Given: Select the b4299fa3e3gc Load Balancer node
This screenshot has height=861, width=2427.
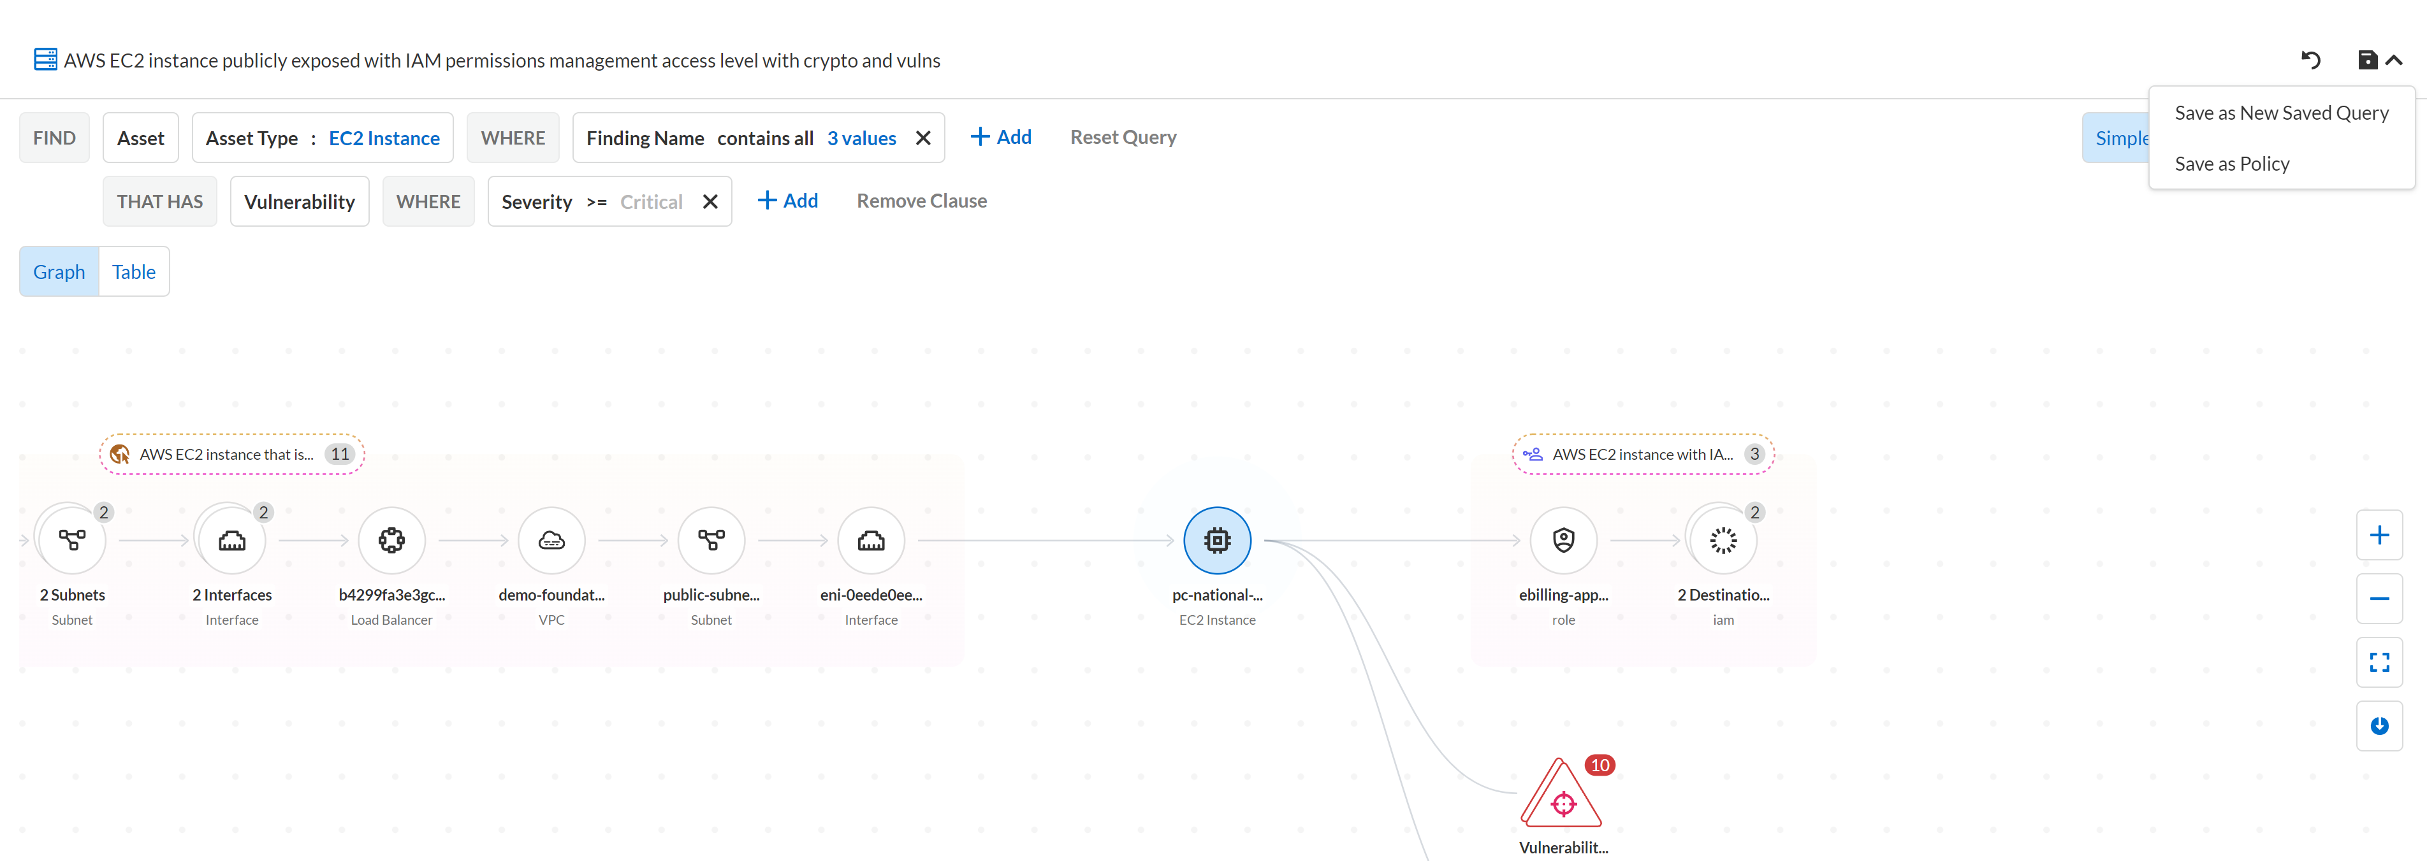Looking at the screenshot, I should tap(392, 540).
